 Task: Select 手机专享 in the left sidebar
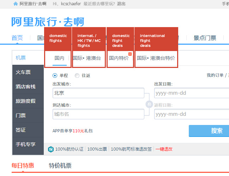(x=28, y=144)
